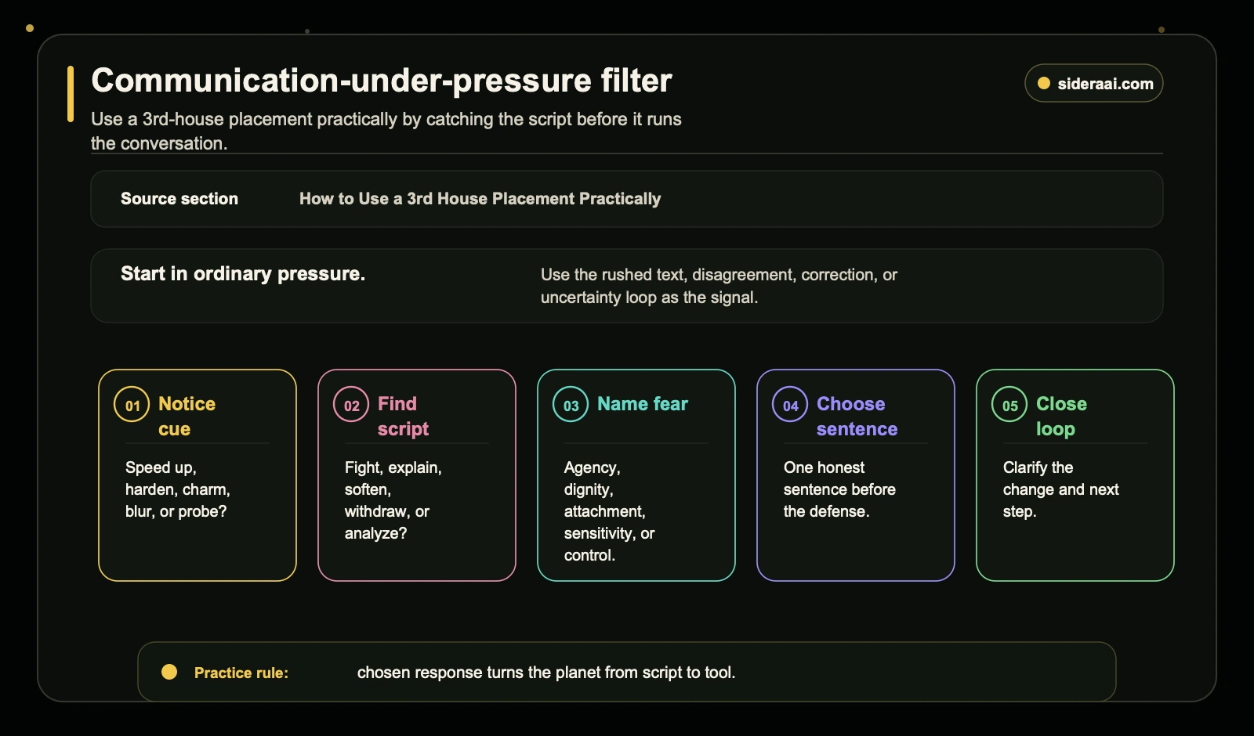Image resolution: width=1254 pixels, height=736 pixels.
Task: Click the "Find script" card heading
Action: click(403, 416)
